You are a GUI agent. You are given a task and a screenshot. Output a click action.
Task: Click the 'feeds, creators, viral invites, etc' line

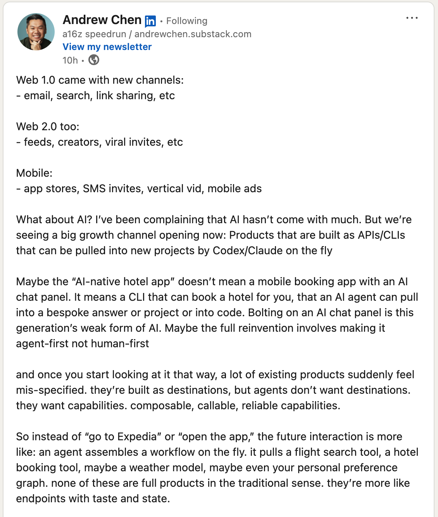coord(103,142)
